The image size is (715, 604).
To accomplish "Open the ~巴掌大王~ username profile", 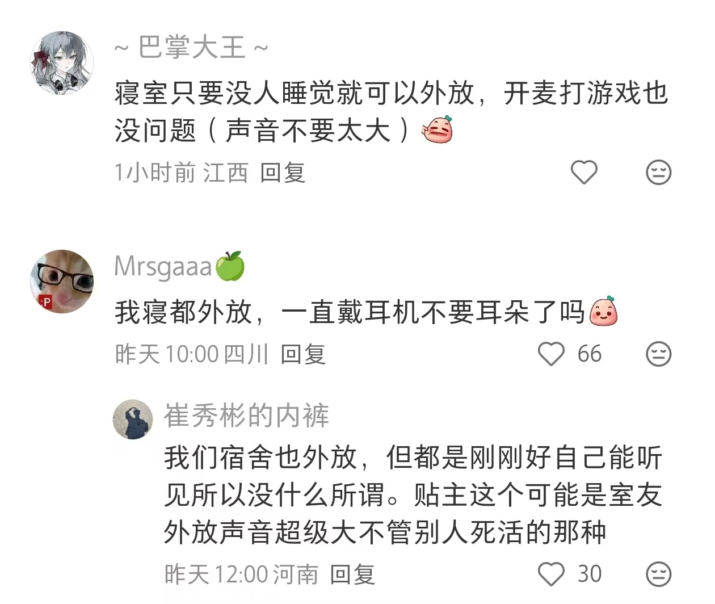I will coord(192,47).
